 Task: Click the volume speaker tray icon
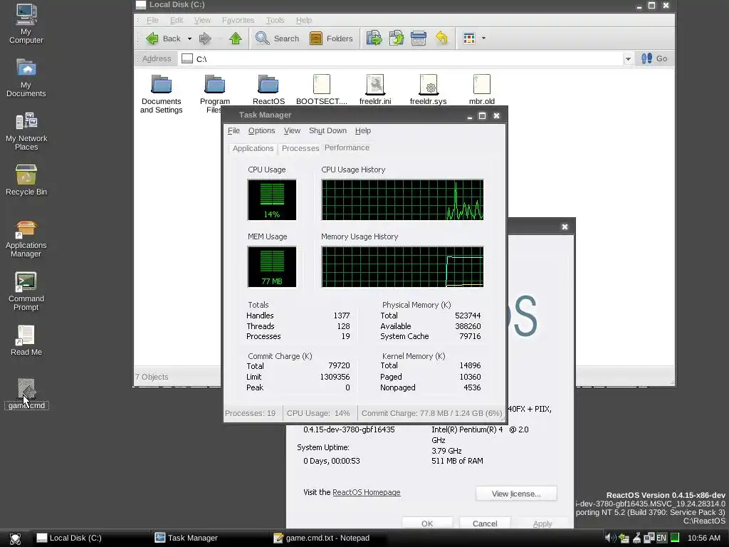[x=610, y=538]
